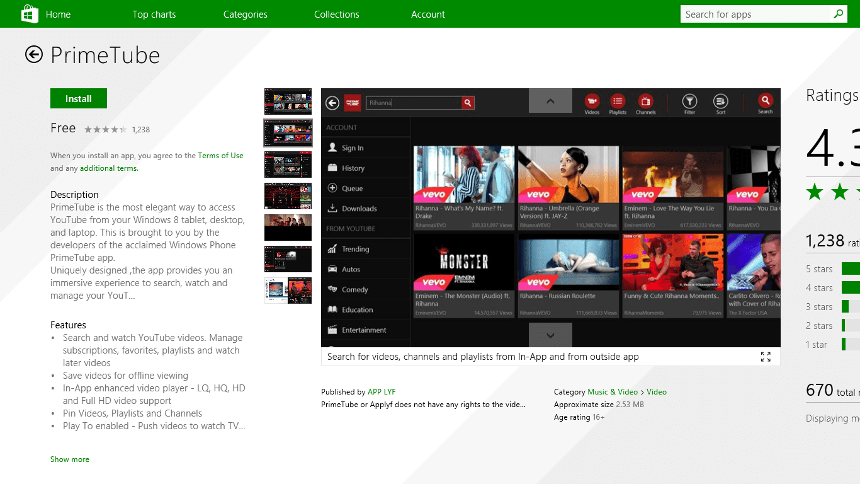Install the PrimeTube app

[x=79, y=98]
